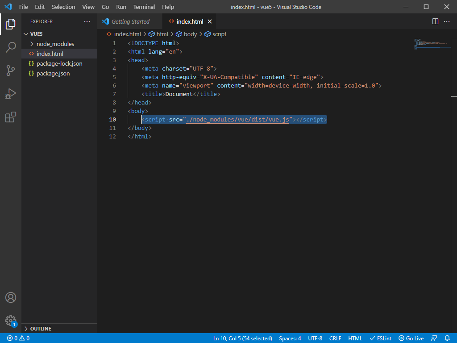Open the feedback icon in status bar
This screenshot has height=343, width=457.
[434, 339]
